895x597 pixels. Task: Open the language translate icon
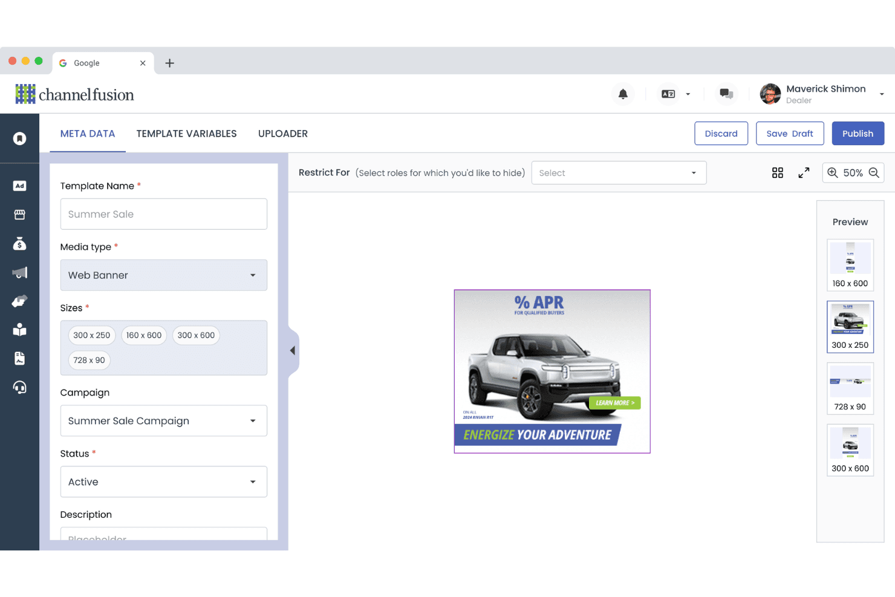[x=668, y=94]
